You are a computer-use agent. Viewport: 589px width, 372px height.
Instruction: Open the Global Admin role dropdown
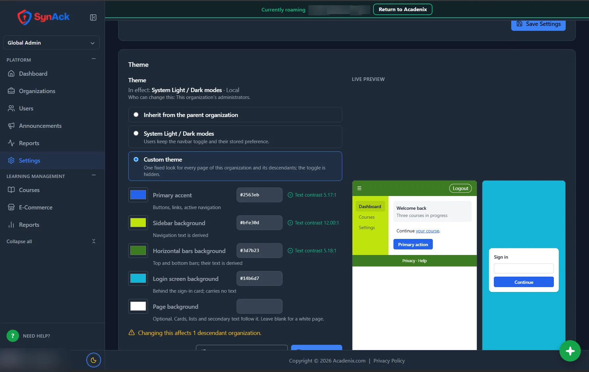click(52, 43)
